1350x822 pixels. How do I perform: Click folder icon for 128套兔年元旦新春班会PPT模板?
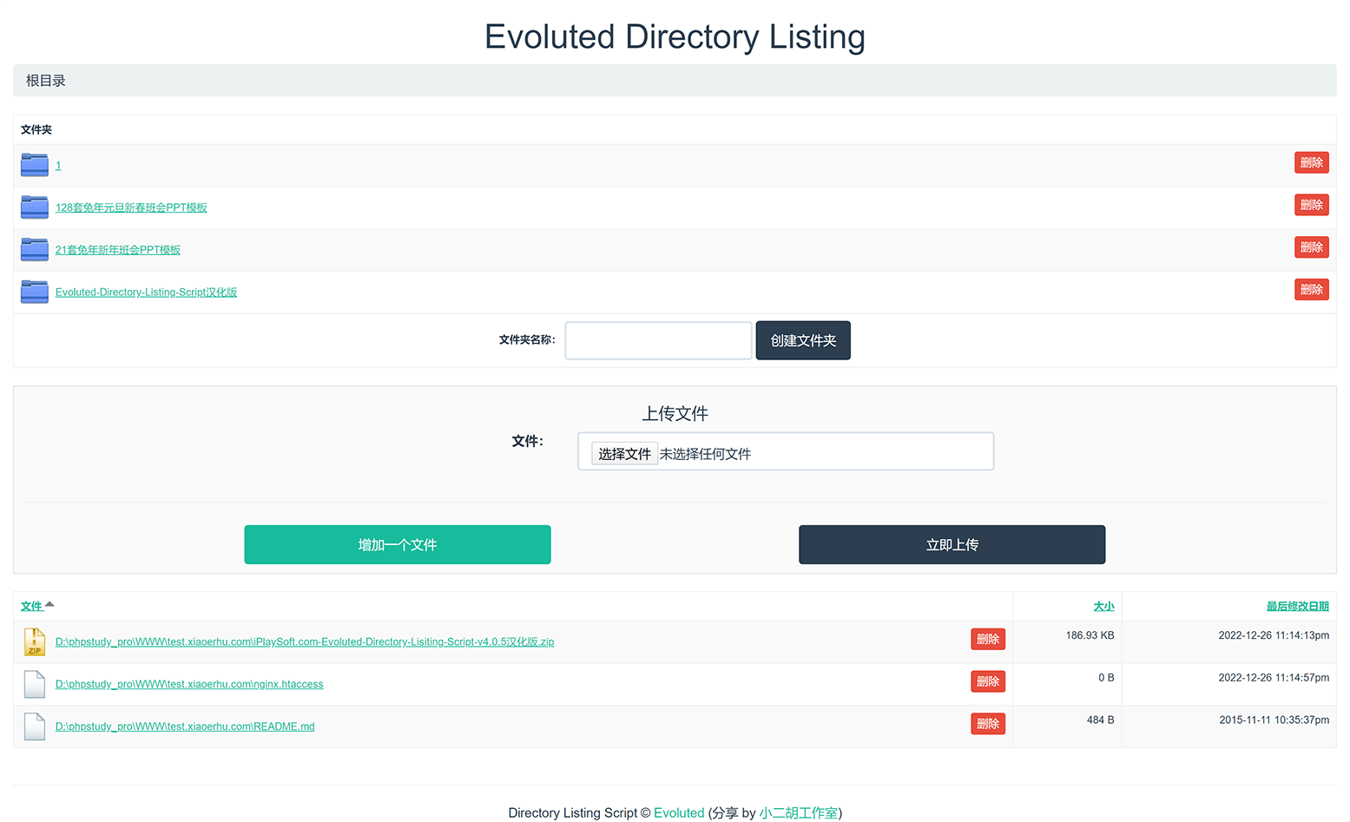(35, 207)
